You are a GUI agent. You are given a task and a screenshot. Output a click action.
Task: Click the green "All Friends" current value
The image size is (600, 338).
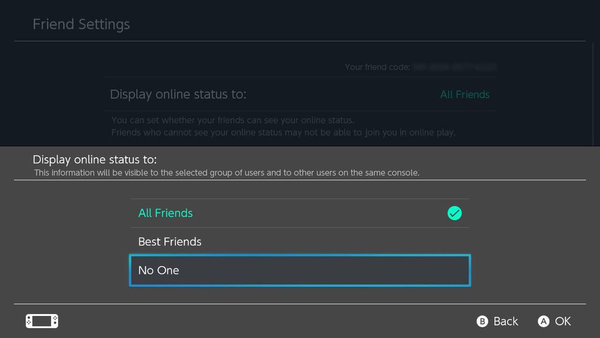[x=464, y=94]
